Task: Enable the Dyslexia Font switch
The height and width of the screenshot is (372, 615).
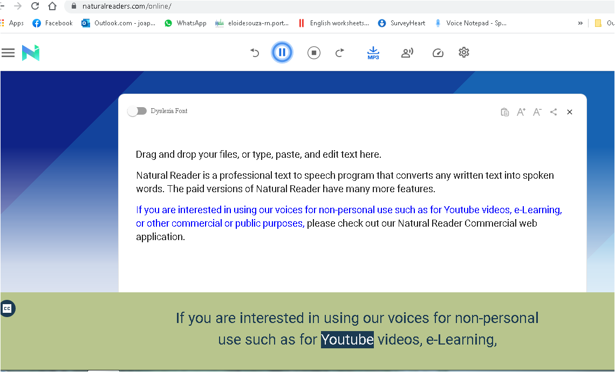Action: (x=137, y=111)
